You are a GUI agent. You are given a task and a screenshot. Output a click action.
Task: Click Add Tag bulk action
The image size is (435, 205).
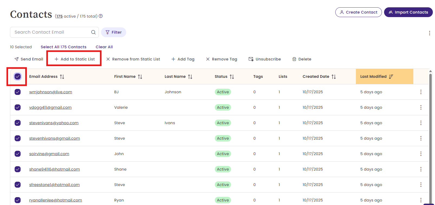pyautogui.click(x=183, y=59)
